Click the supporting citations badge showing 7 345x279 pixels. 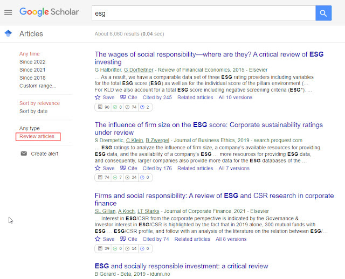pyautogui.click(x=118, y=177)
